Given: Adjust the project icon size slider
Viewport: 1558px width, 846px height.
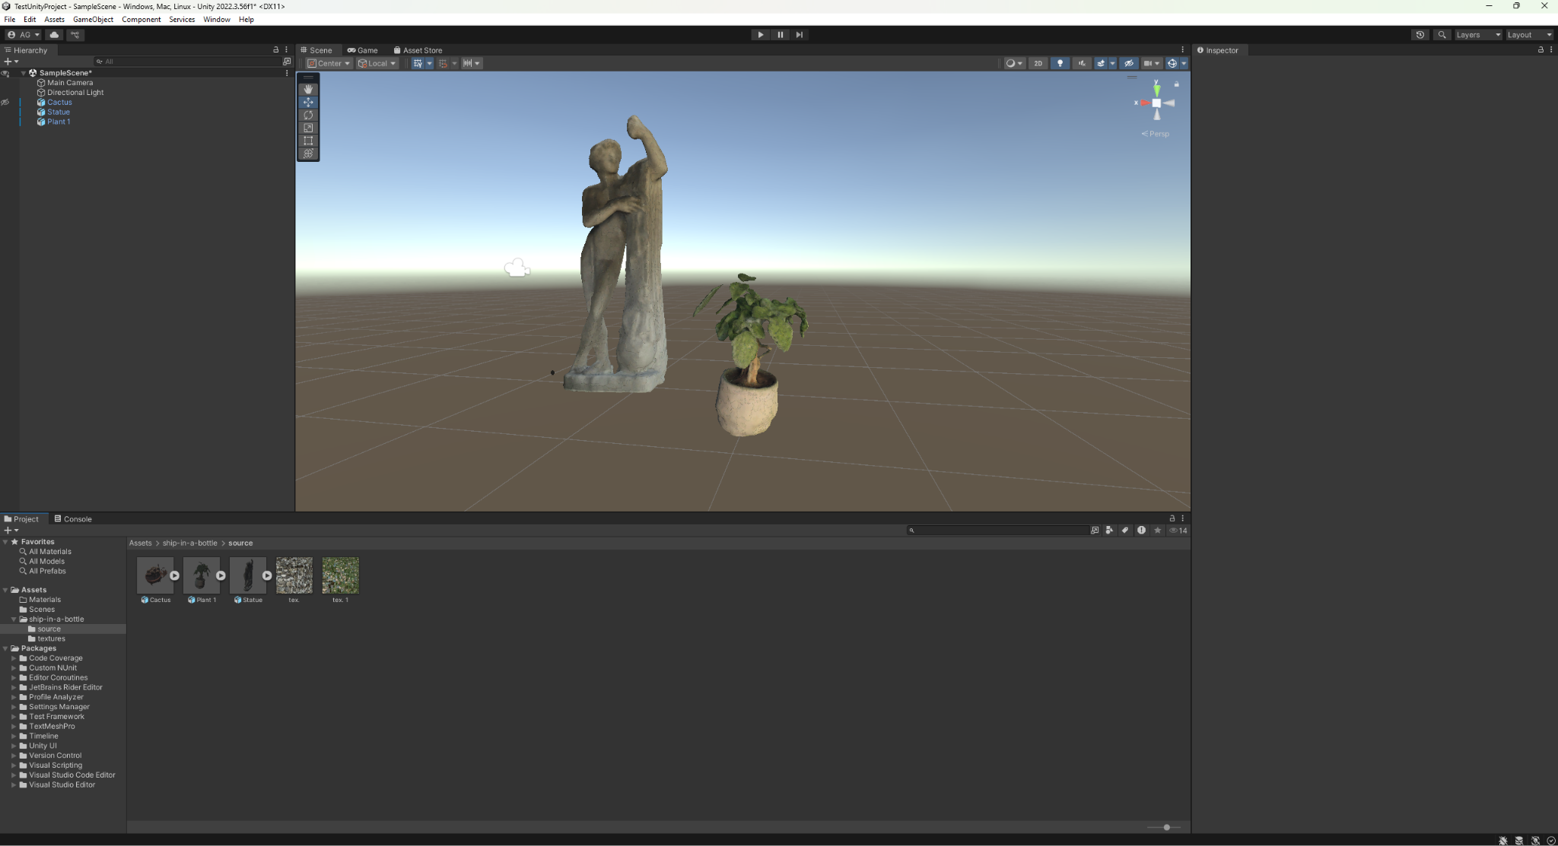Looking at the screenshot, I should (1166, 827).
